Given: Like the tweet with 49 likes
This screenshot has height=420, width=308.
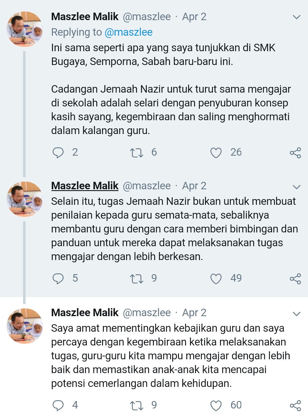Looking at the screenshot, I should tap(216, 278).
